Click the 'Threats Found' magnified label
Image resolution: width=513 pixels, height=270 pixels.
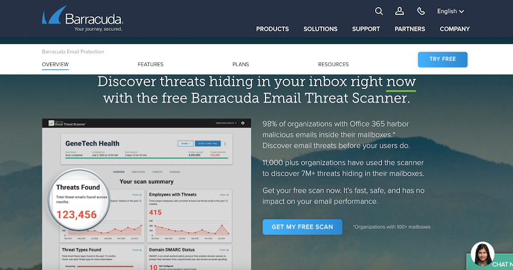pyautogui.click(x=78, y=187)
